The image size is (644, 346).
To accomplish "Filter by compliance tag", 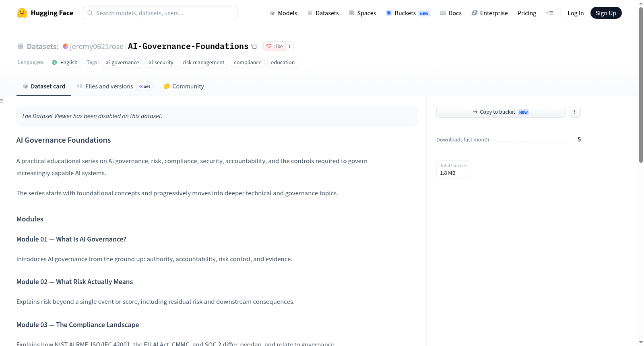I will [248, 62].
